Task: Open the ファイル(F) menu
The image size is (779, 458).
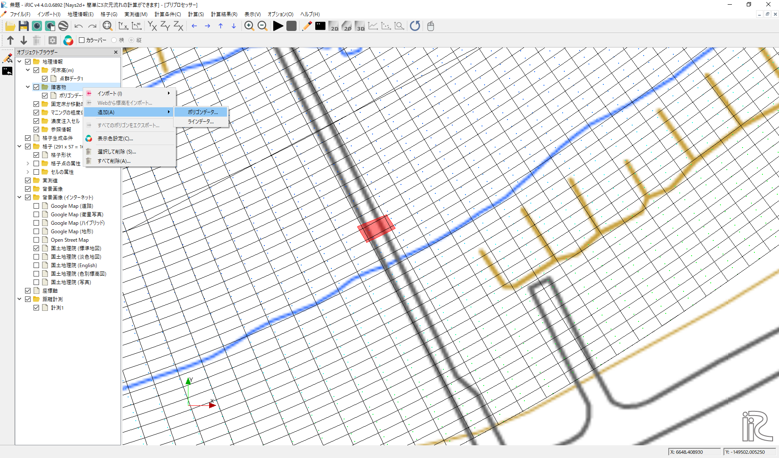Action: 20,14
